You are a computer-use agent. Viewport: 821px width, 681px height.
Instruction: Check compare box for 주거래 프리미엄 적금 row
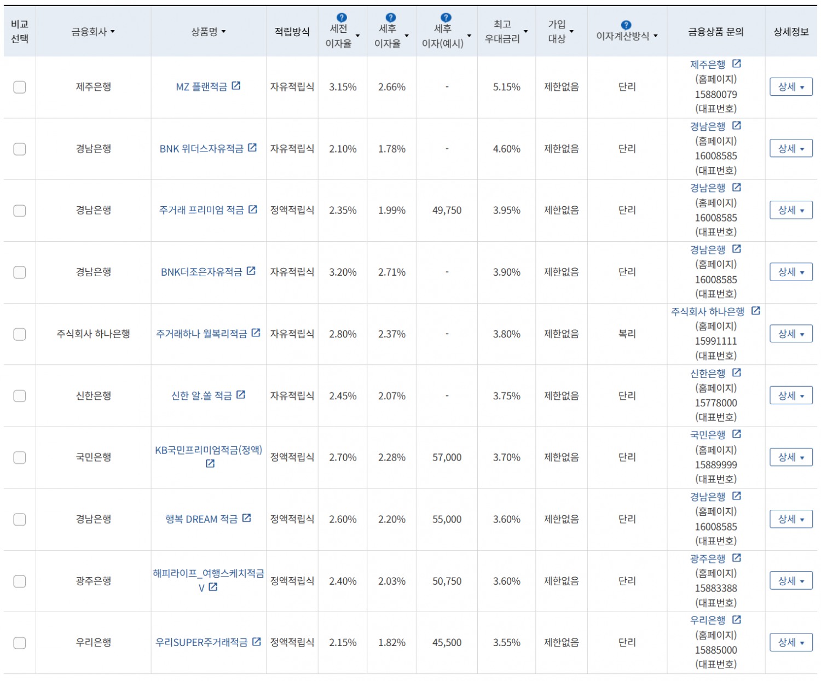click(x=20, y=211)
